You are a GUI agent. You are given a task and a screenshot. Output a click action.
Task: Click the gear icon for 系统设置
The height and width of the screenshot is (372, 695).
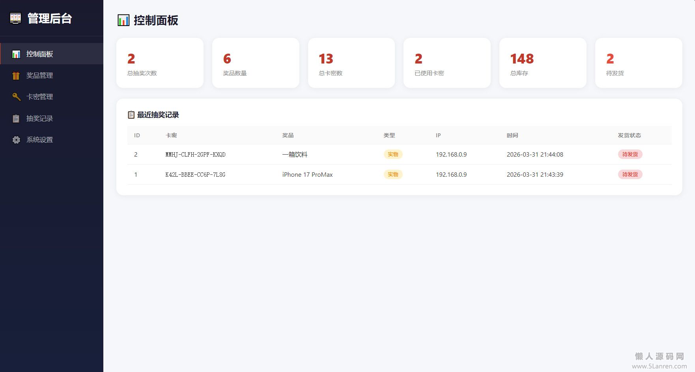tap(16, 140)
